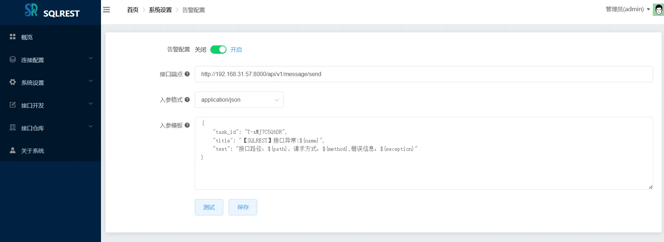This screenshot has height=242, width=664.
Task: Open the 概览 menu item
Action: (x=50, y=37)
